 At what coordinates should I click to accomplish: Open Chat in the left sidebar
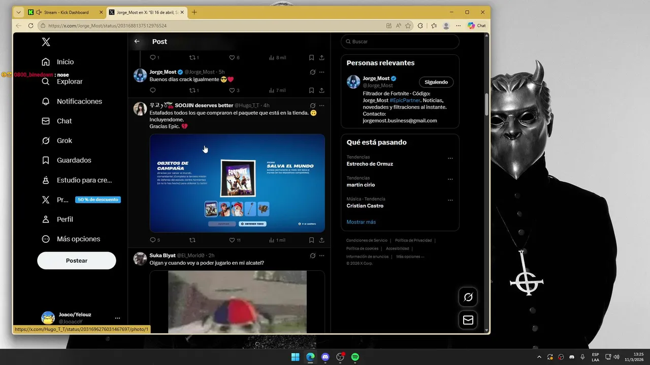click(x=57, y=121)
